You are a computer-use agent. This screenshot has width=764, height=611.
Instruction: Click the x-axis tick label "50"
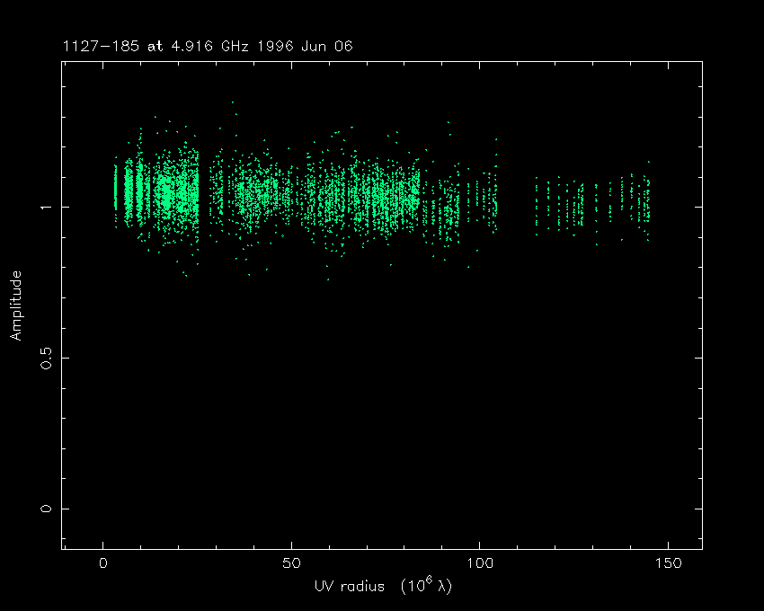tap(291, 563)
